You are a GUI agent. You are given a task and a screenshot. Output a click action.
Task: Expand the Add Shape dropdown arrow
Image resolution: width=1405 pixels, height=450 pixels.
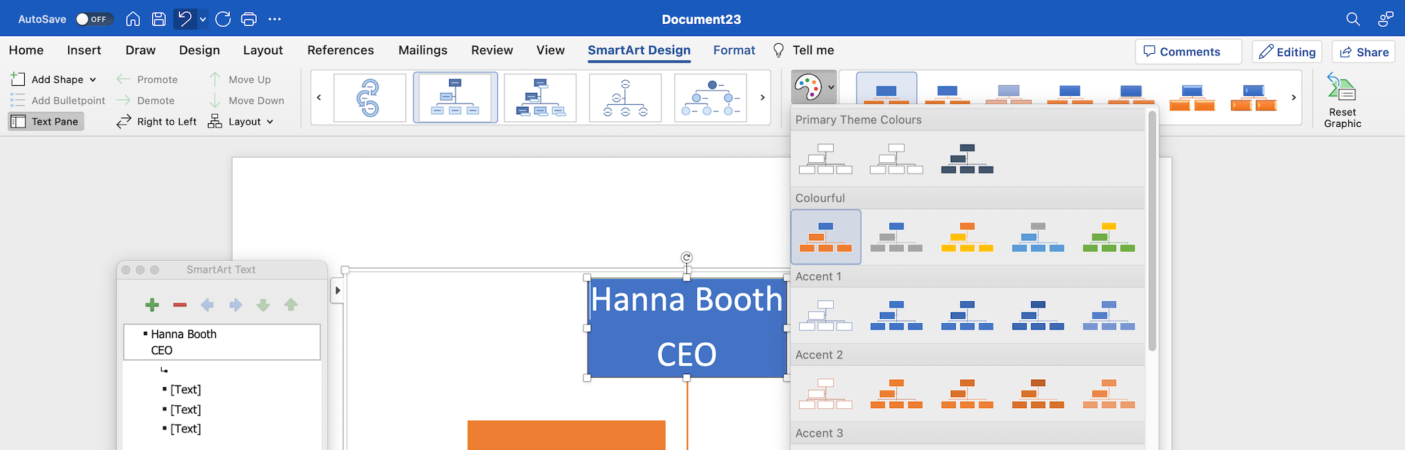point(93,79)
